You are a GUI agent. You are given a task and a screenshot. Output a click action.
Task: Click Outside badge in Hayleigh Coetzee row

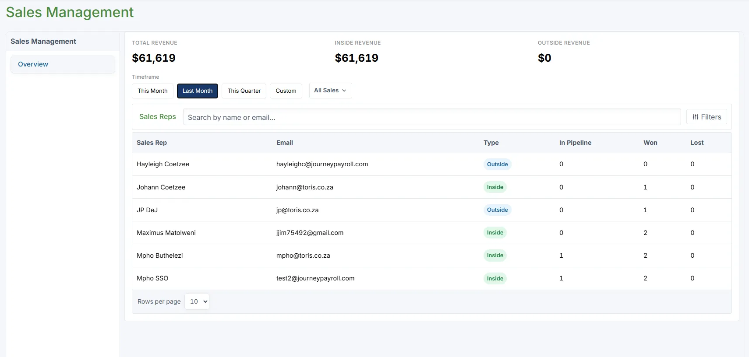(498, 164)
